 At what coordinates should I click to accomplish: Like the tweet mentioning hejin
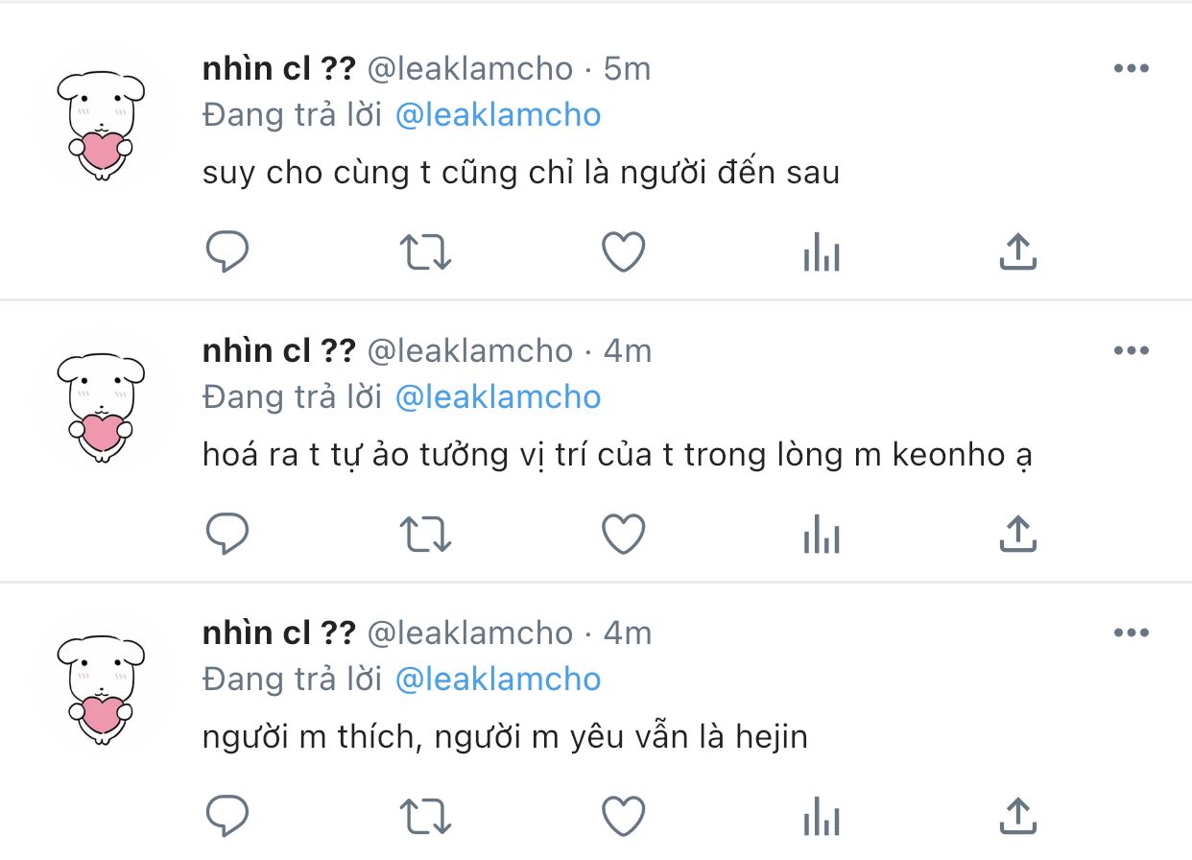coord(624,817)
